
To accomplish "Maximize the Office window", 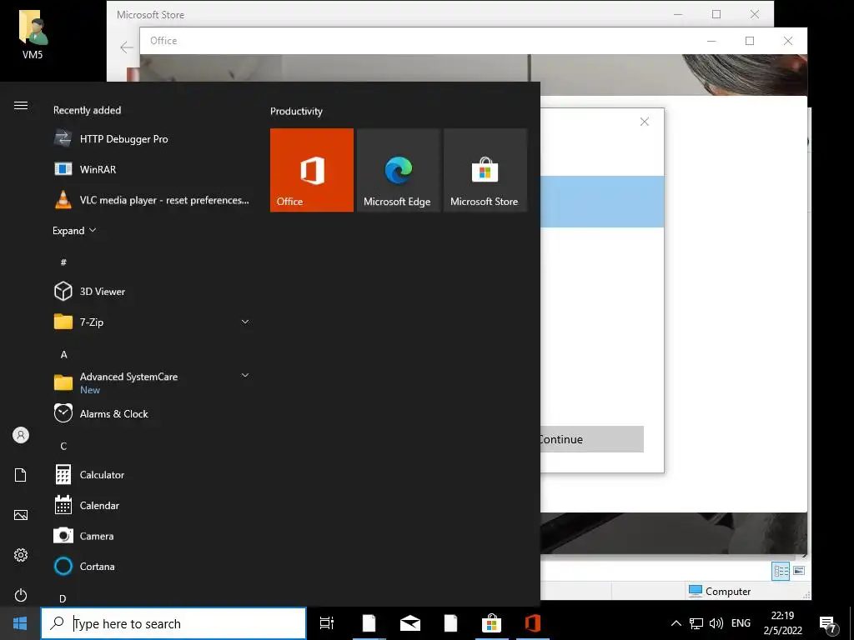I will click(750, 41).
